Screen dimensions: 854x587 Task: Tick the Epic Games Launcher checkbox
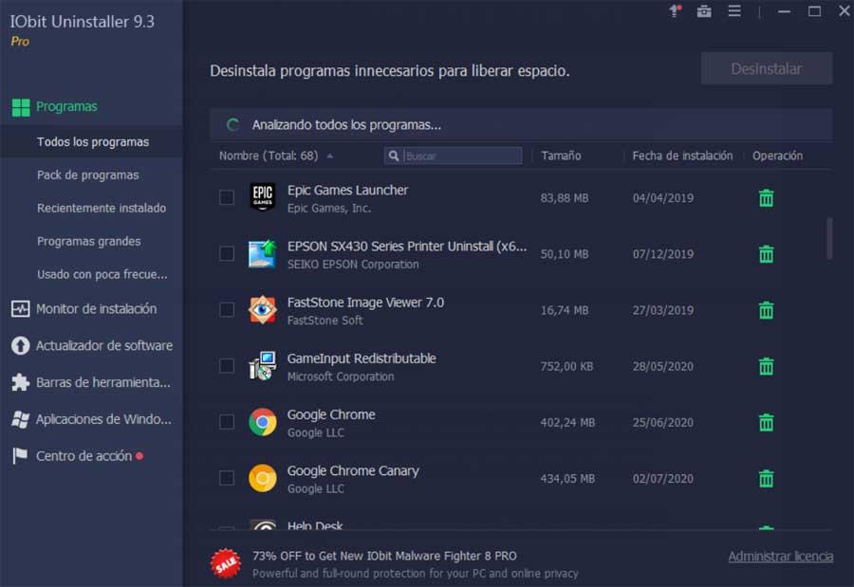pyautogui.click(x=227, y=197)
